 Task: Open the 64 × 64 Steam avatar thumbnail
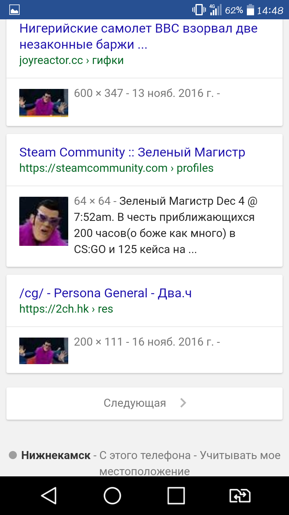[x=44, y=221]
